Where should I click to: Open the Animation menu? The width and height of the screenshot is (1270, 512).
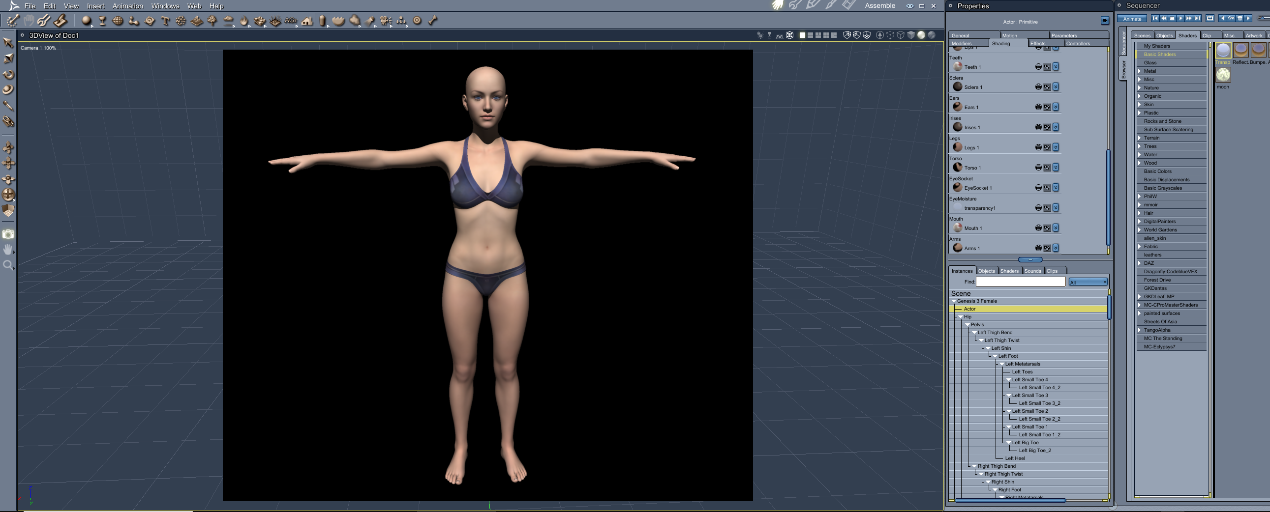click(127, 6)
